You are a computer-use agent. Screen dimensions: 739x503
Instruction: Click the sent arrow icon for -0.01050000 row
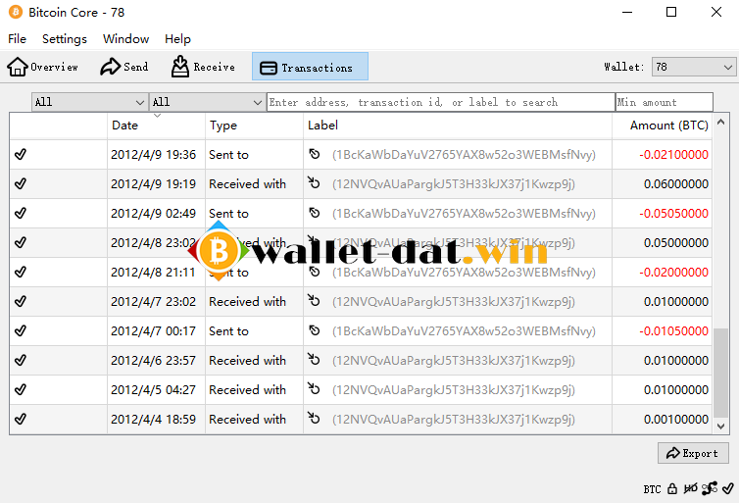(x=314, y=330)
